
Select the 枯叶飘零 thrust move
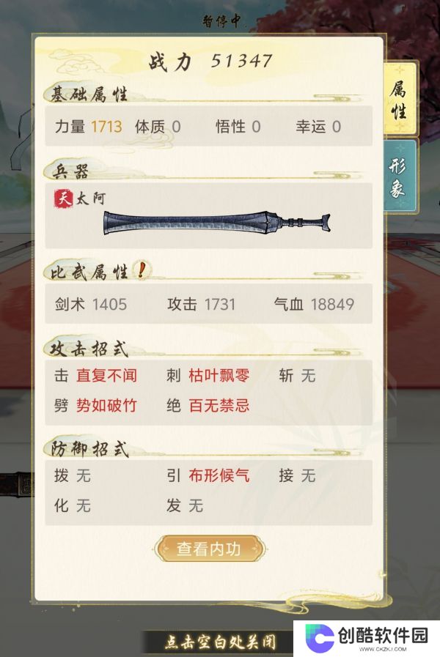(219, 376)
